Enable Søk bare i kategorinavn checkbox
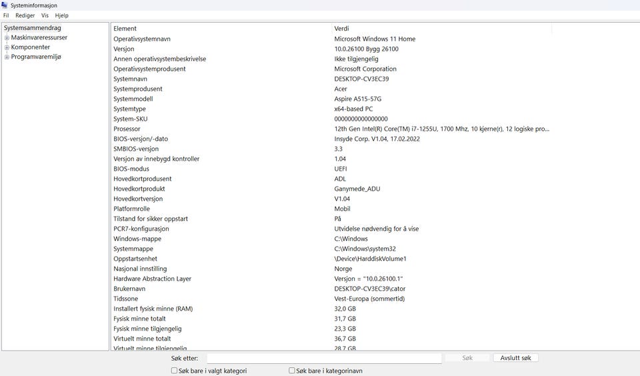Image resolution: width=640 pixels, height=376 pixels. pos(292,371)
